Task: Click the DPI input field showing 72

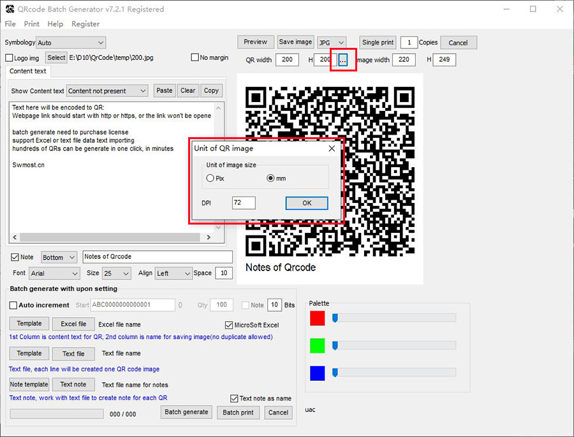Action: pos(244,203)
